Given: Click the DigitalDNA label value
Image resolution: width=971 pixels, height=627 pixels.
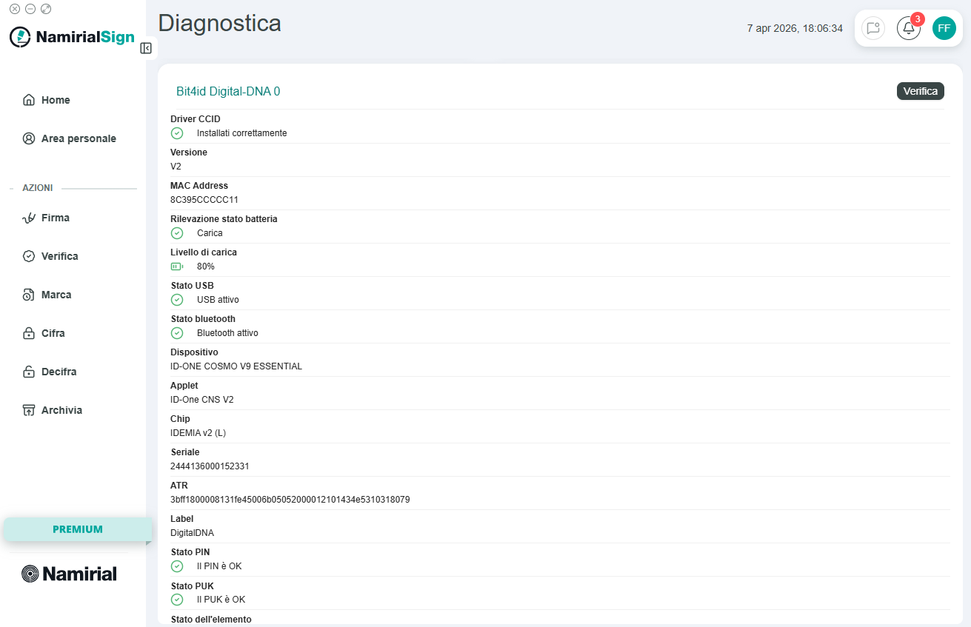Looking at the screenshot, I should coord(193,533).
